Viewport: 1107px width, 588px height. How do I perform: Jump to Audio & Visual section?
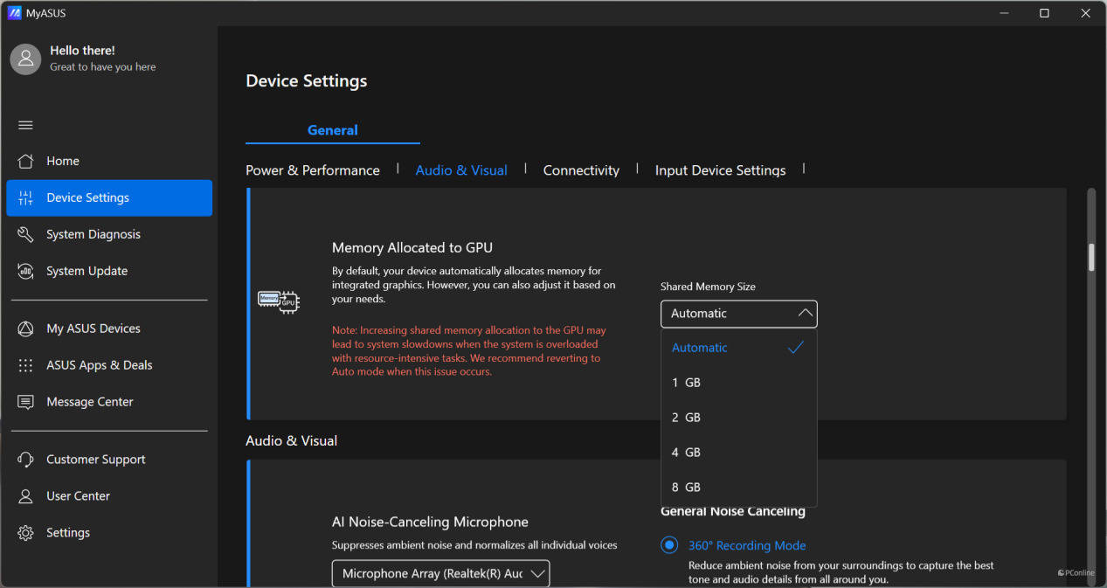tap(461, 170)
